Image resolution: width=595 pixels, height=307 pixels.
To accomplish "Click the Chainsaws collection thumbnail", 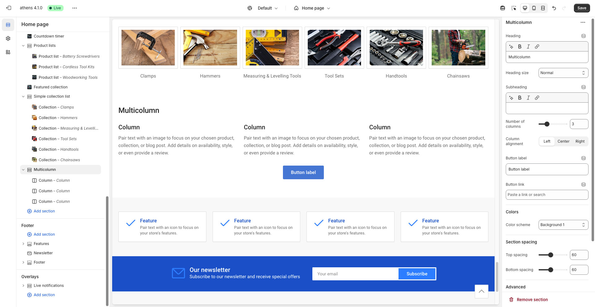I will pyautogui.click(x=458, y=47).
